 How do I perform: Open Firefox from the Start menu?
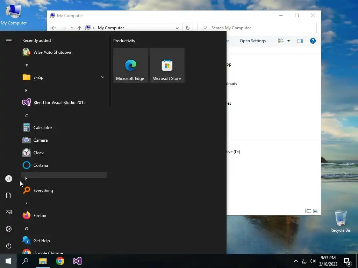(64, 215)
